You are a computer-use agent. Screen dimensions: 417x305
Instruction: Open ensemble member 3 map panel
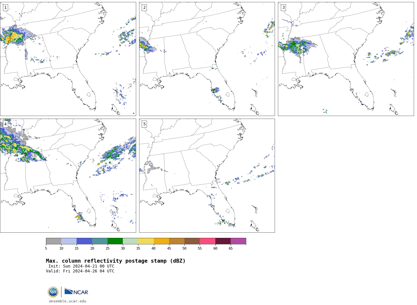[x=346, y=59]
